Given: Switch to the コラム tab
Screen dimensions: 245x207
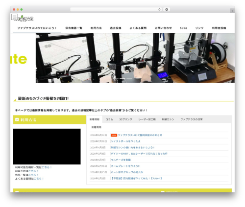Looking at the screenshot, I should point(109,119).
